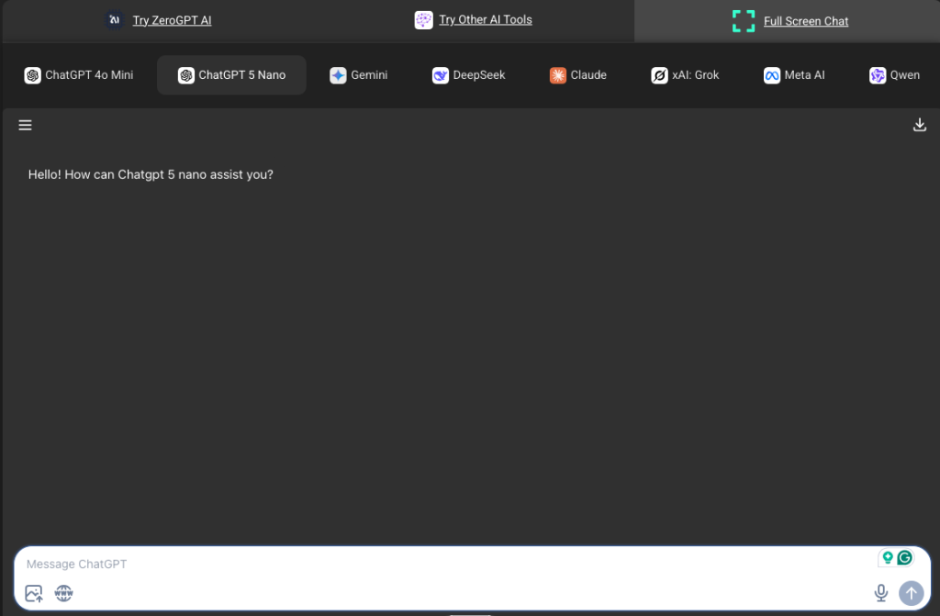
Task: Switch to ChatGPT 4o Mini tab
Action: (x=79, y=75)
